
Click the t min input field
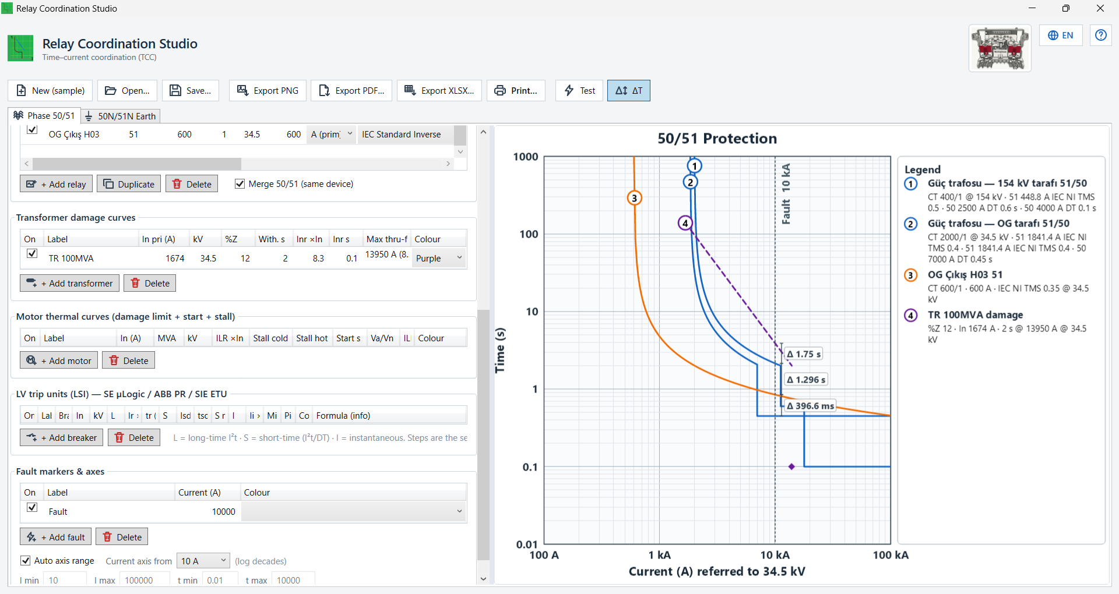(x=220, y=580)
